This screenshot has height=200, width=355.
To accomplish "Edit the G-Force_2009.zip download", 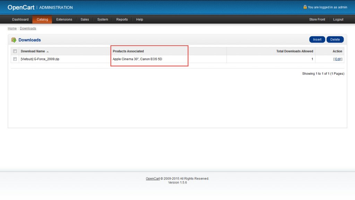I will (338, 59).
